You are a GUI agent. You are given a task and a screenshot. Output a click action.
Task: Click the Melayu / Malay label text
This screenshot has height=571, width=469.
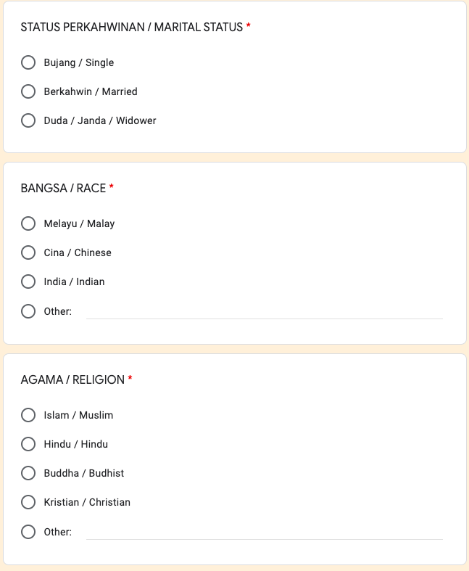(x=79, y=223)
